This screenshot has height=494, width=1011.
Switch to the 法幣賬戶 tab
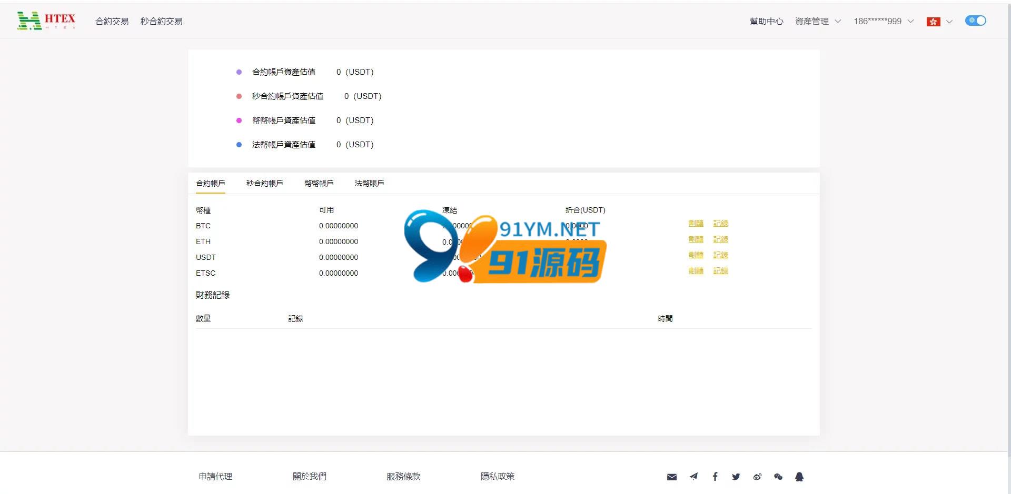(370, 183)
